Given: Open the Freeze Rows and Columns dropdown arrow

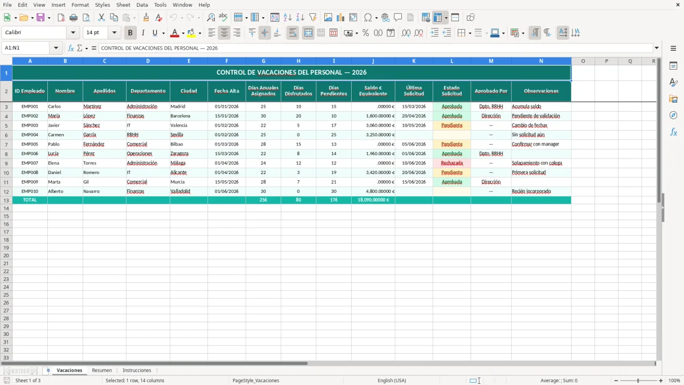Looking at the screenshot, I should tap(446, 18).
